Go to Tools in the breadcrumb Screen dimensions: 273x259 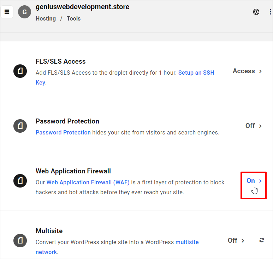click(x=74, y=18)
